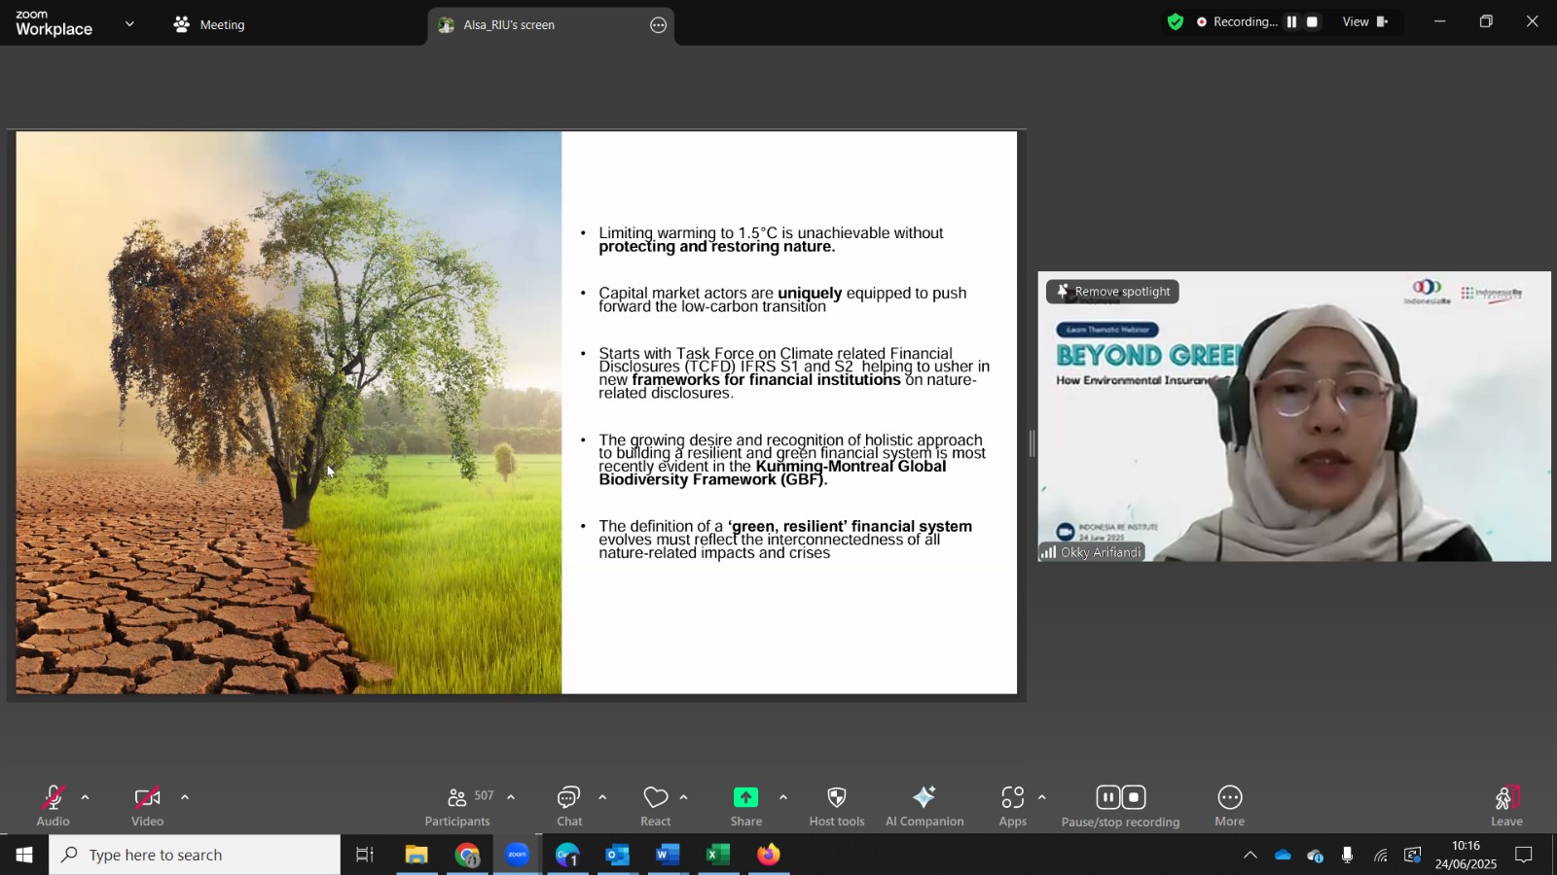Click the React heart icon
This screenshot has height=875, width=1557.
656,798
